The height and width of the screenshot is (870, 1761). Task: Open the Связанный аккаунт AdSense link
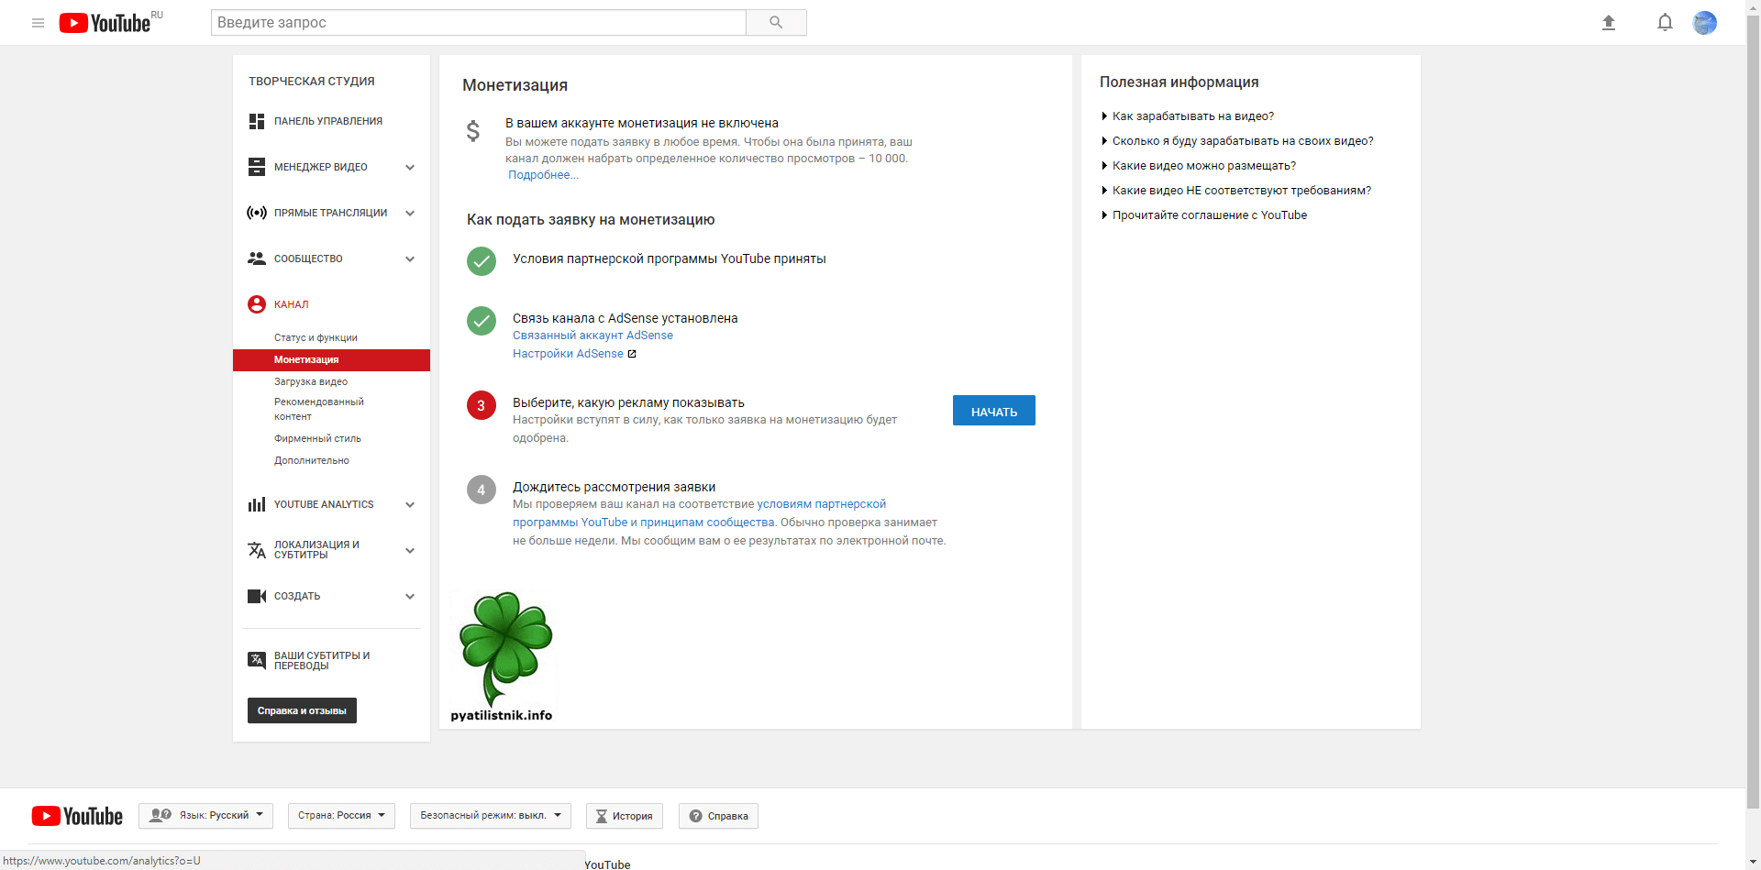click(x=593, y=336)
